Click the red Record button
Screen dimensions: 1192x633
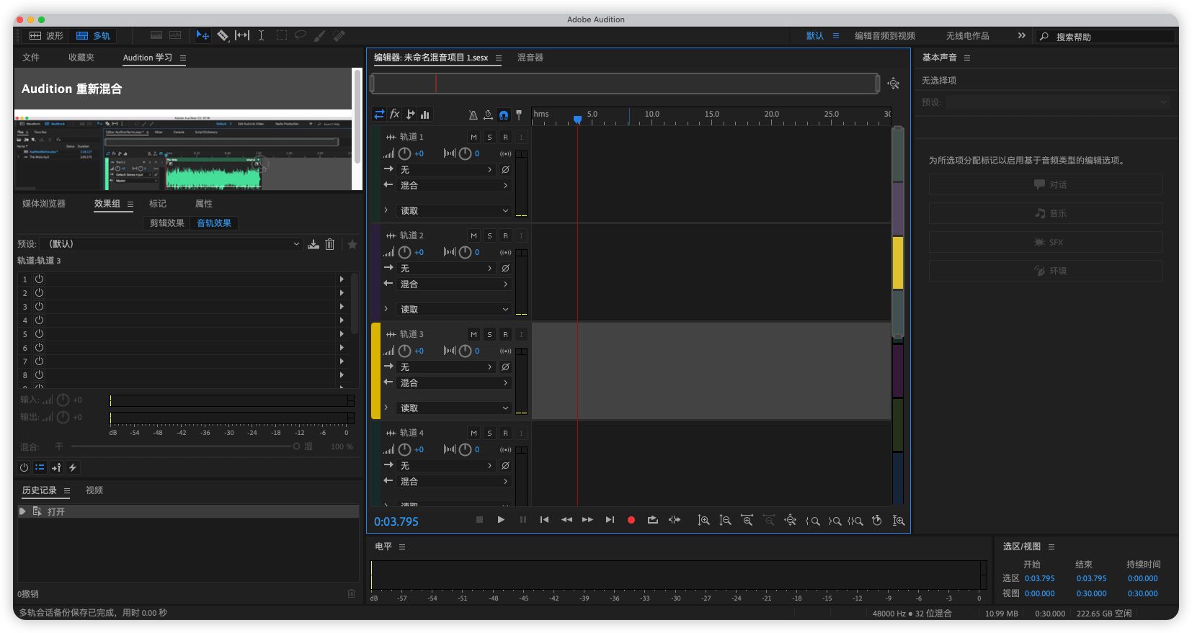coord(631,520)
